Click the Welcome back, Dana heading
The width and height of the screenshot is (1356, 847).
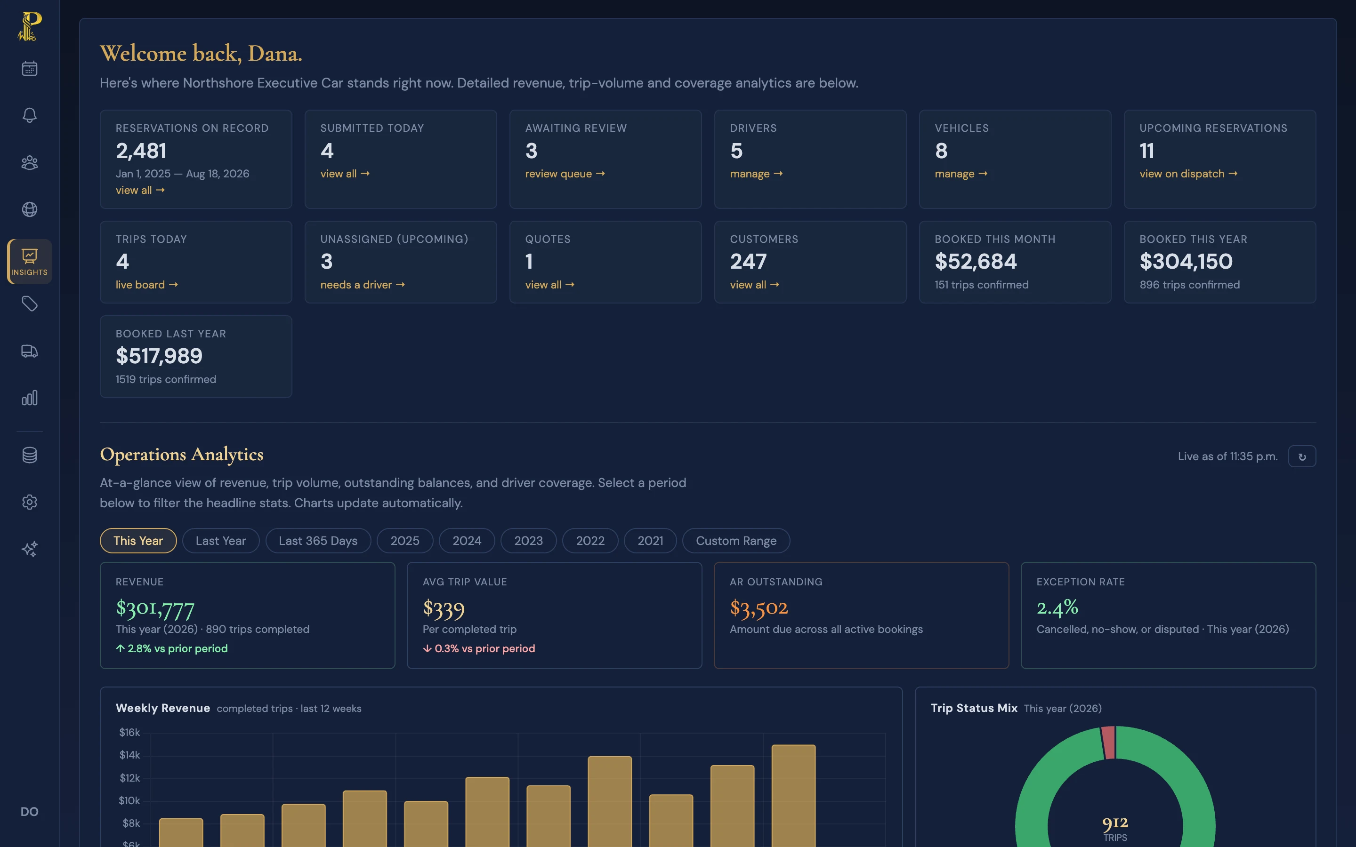pyautogui.click(x=201, y=54)
